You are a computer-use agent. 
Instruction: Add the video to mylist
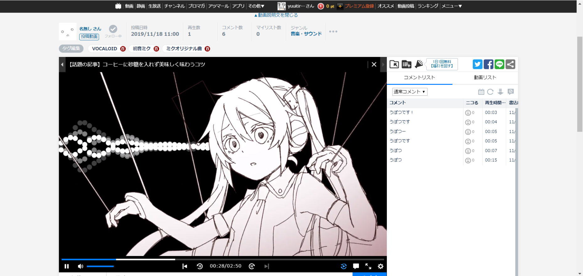[406, 64]
